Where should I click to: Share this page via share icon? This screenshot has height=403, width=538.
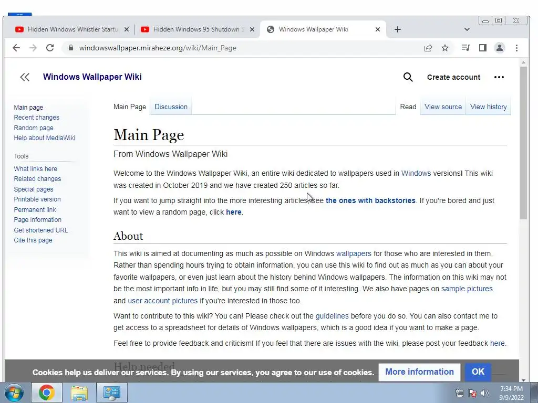click(428, 48)
